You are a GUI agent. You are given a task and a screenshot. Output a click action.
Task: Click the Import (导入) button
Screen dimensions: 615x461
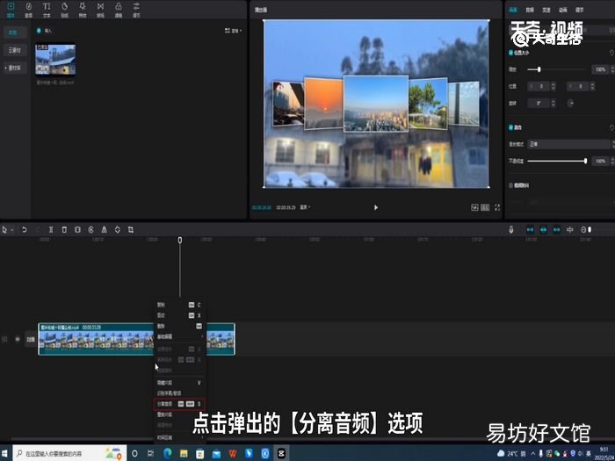[x=44, y=31]
